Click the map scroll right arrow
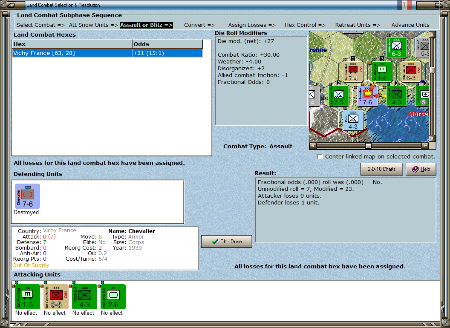The width and height of the screenshot is (450, 328). [425, 146]
